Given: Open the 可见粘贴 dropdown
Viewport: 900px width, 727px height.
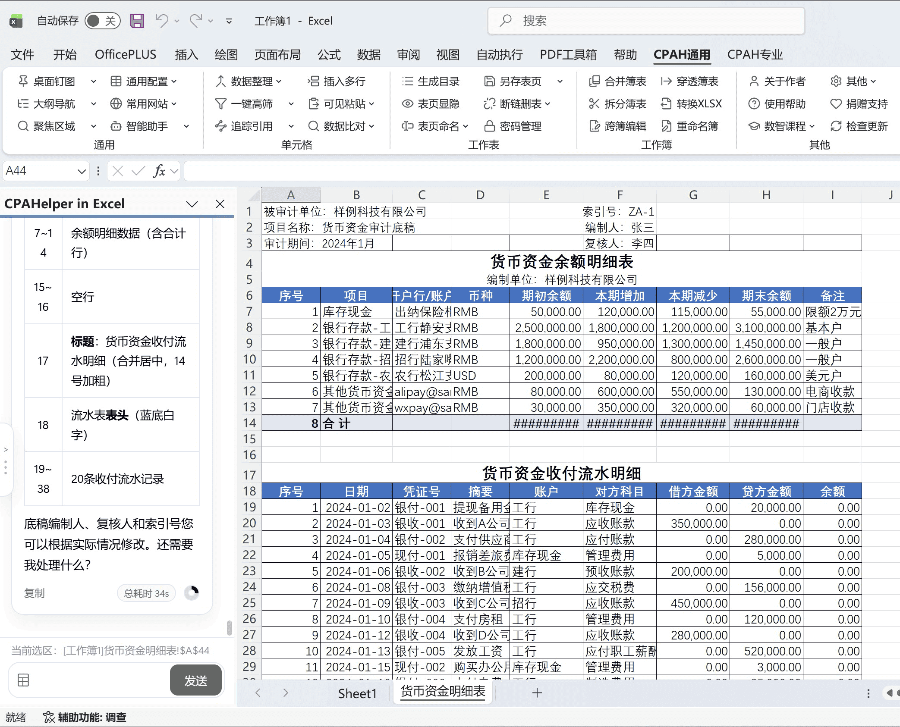Looking at the screenshot, I should tap(341, 103).
